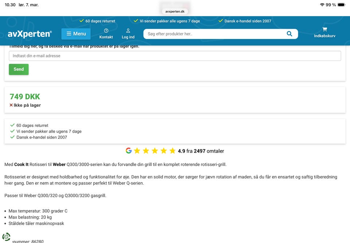Click the bold Weber brand link
Image resolution: width=350 pixels, height=243 pixels.
tap(59, 164)
